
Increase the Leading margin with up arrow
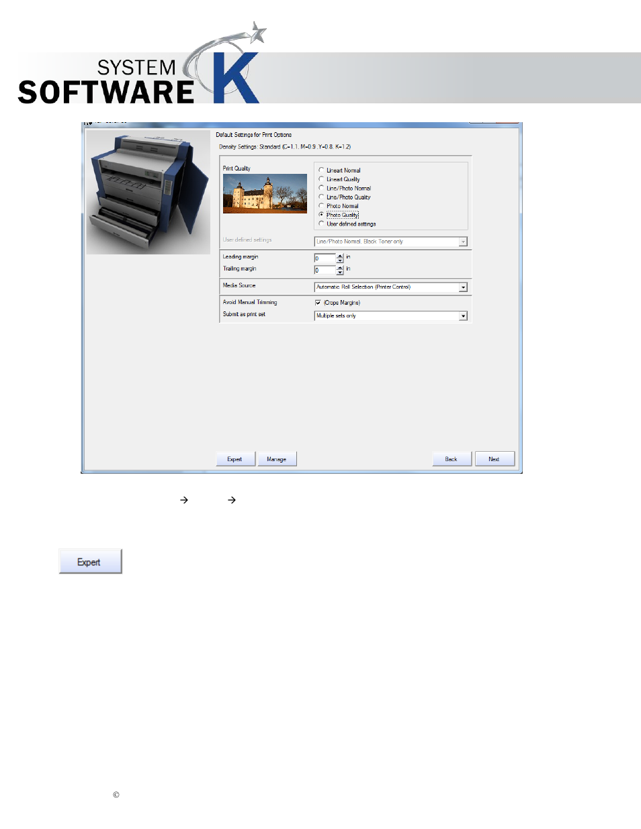(340, 256)
